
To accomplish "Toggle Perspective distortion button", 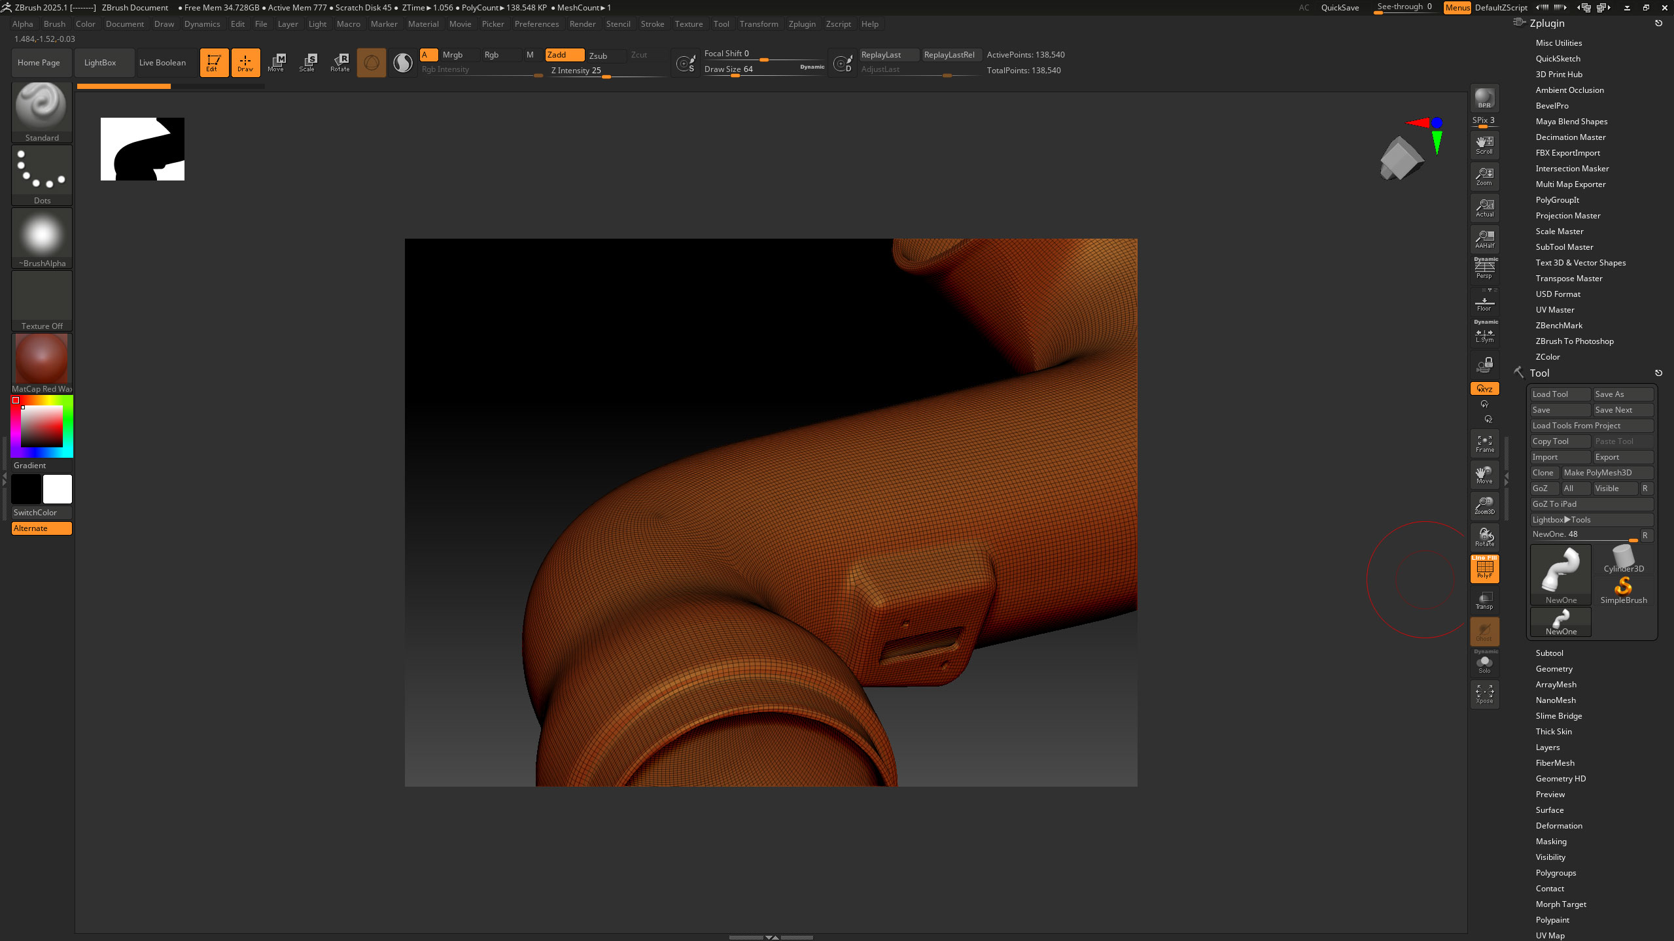I will 1484,268.
